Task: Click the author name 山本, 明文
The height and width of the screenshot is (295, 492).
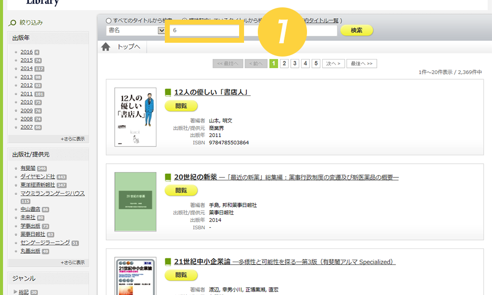Action: point(220,120)
